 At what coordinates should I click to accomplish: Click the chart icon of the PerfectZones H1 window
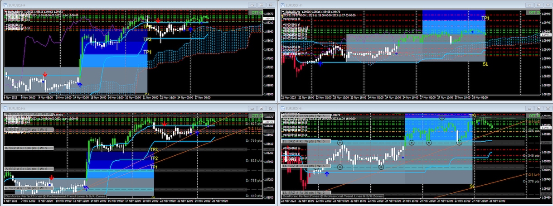[x=283, y=108]
